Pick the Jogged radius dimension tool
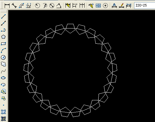Viewport: 155px width, 122px height. pos(45,6)
